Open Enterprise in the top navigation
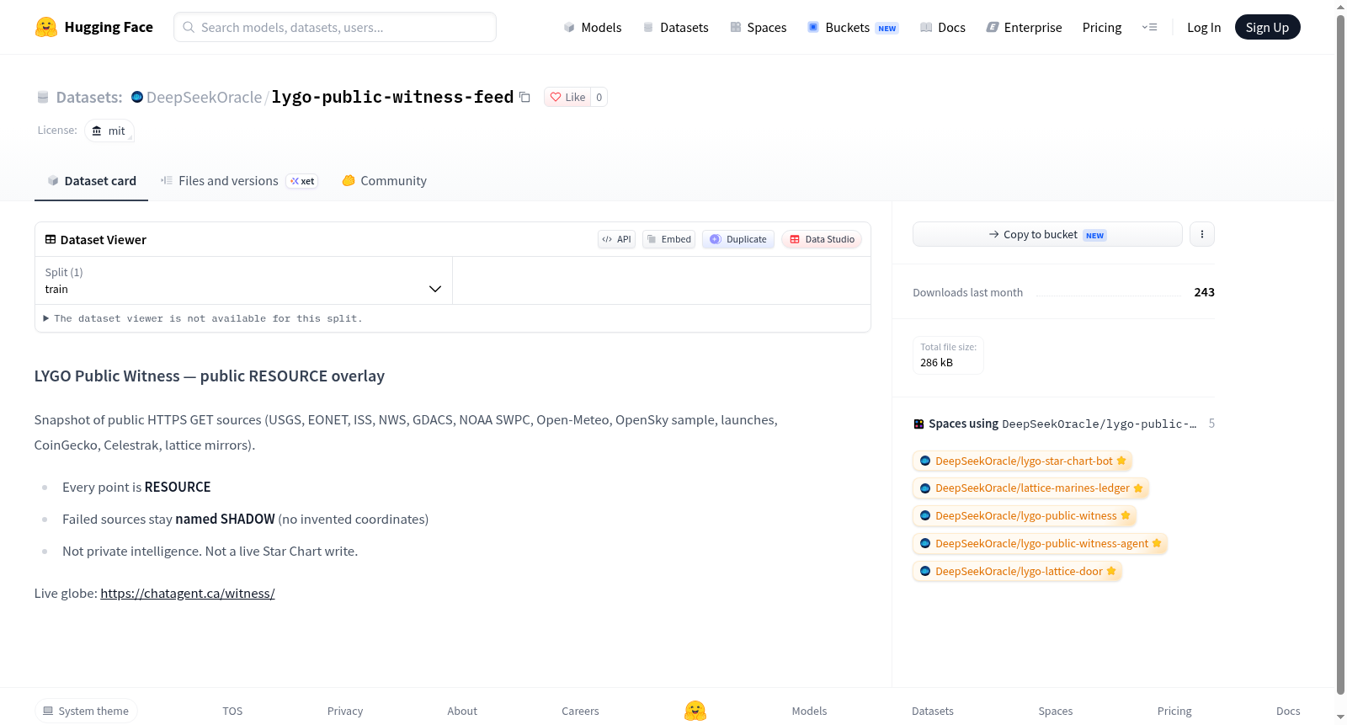1347x725 pixels. pos(1024,27)
